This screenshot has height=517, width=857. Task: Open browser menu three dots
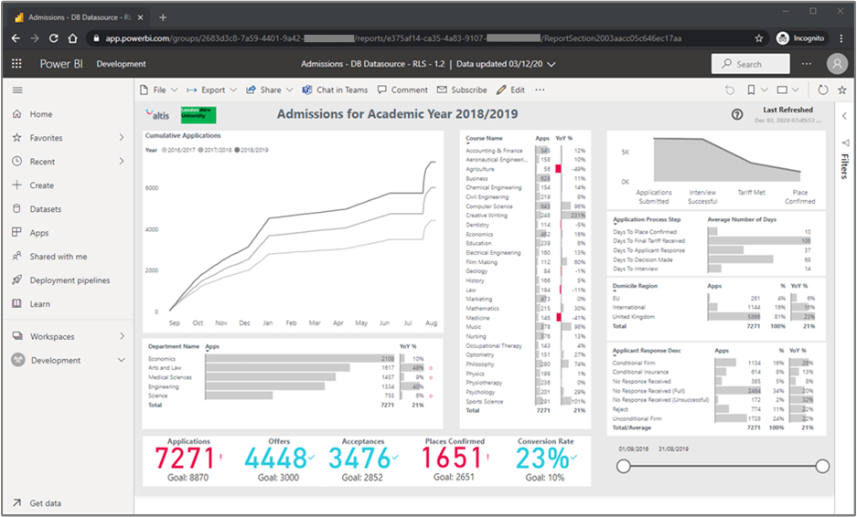click(x=841, y=38)
